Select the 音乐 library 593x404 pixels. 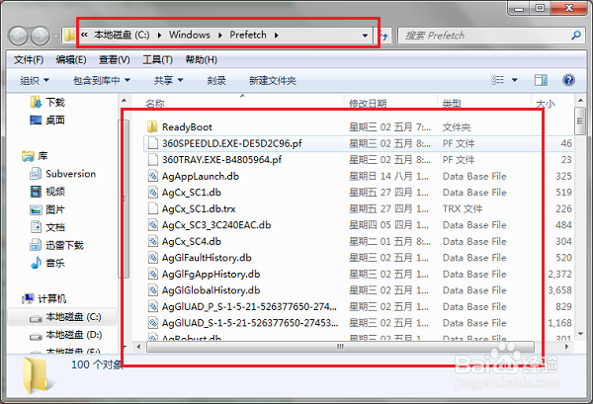(x=47, y=263)
